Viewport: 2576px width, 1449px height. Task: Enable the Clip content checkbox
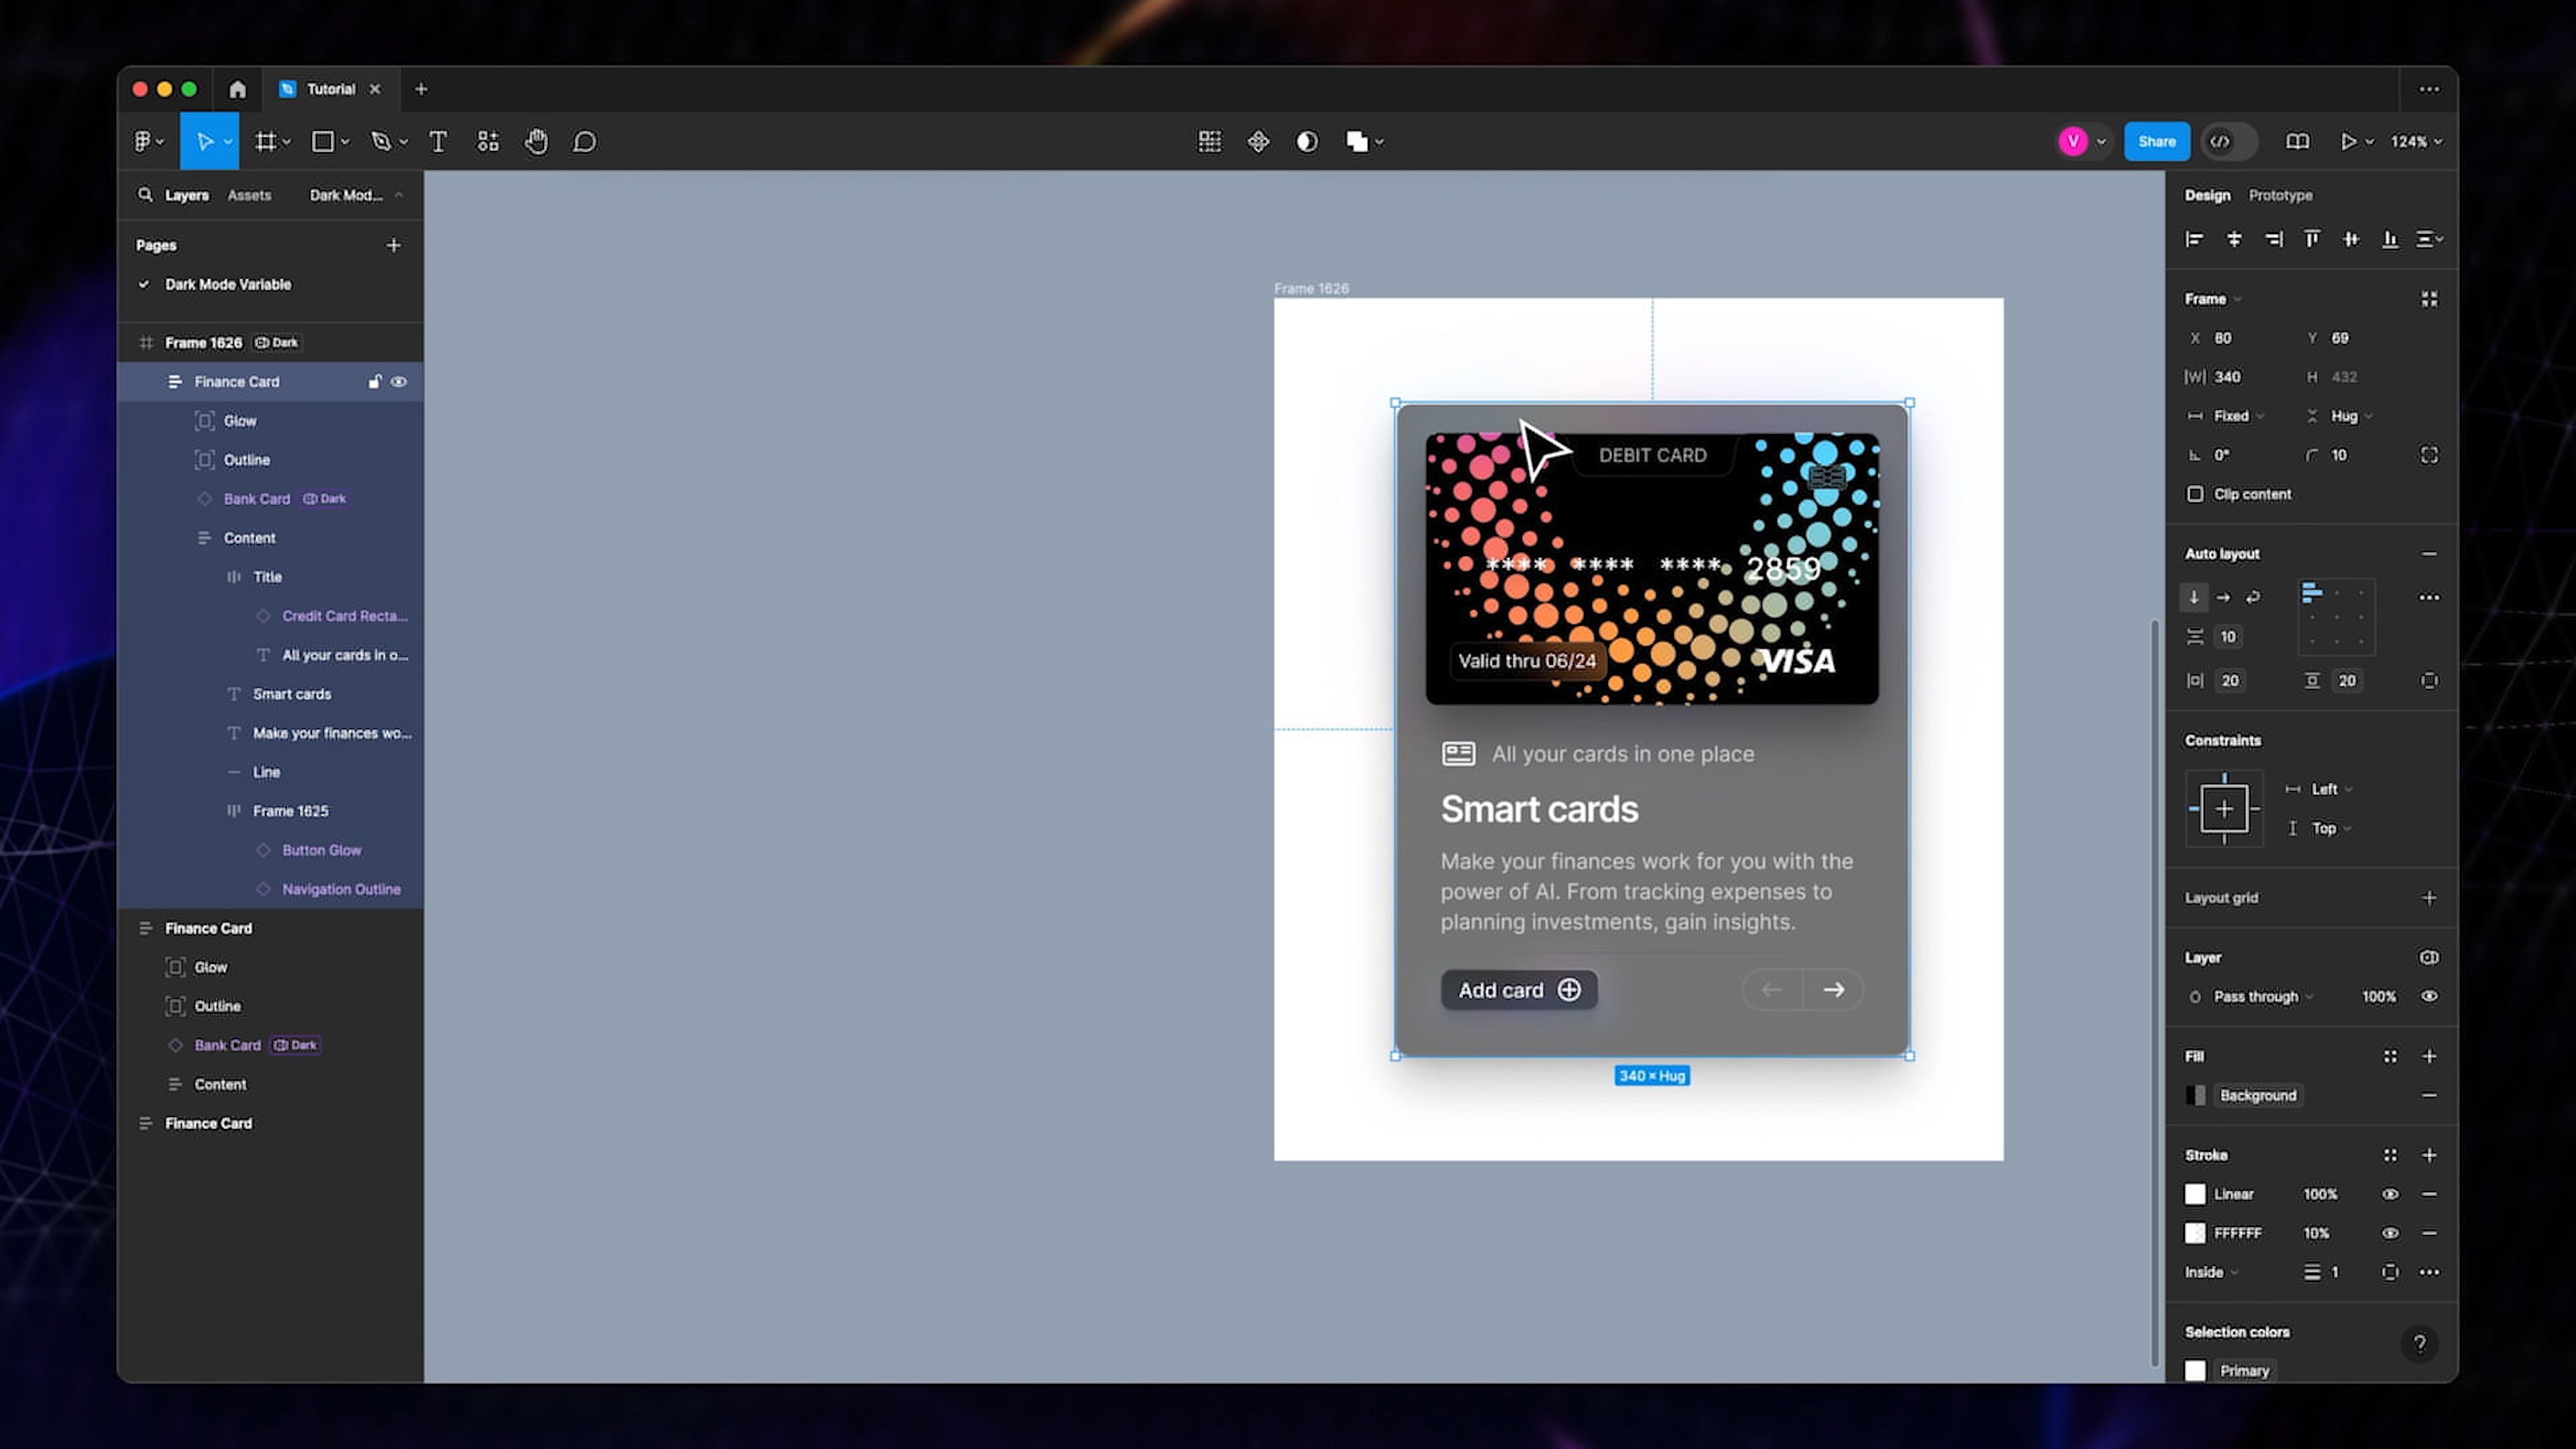click(x=2196, y=493)
